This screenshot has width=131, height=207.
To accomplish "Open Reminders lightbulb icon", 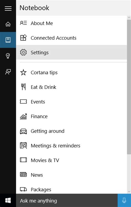I will 8,56.
